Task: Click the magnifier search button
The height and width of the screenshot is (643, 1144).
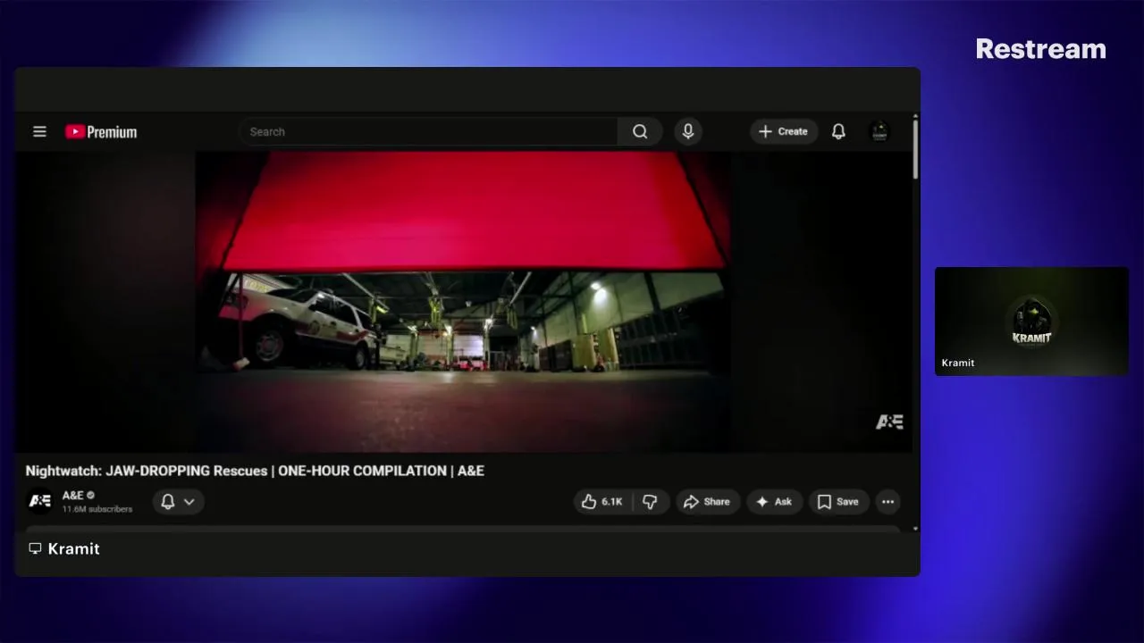Action: click(x=640, y=131)
